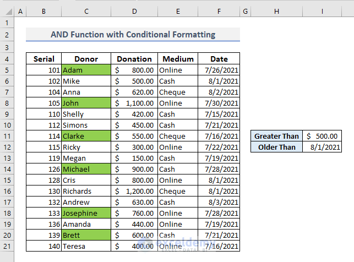Click the title cell 'AND Function with Conditional Formatting'

pyautogui.click(x=133, y=35)
